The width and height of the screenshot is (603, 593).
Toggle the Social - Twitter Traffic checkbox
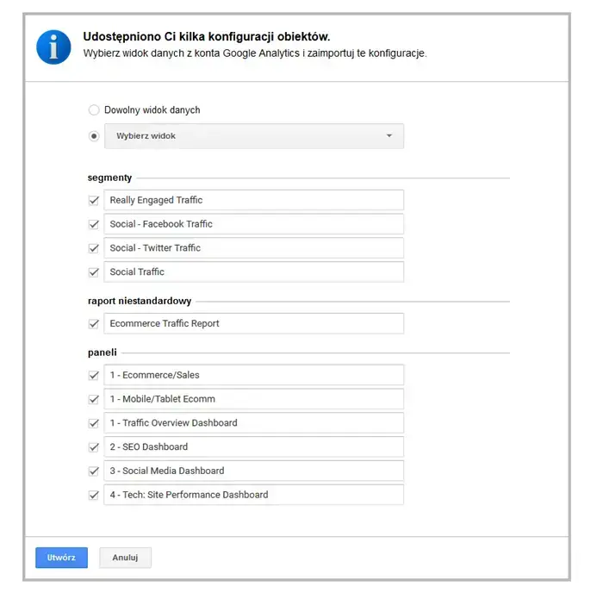pos(94,248)
